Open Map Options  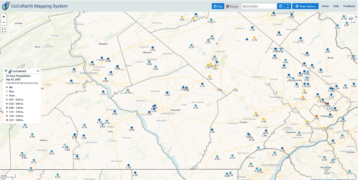305,6
